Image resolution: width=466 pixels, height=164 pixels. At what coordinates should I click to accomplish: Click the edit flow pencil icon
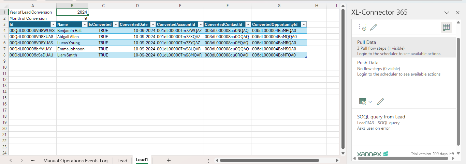click(374, 28)
